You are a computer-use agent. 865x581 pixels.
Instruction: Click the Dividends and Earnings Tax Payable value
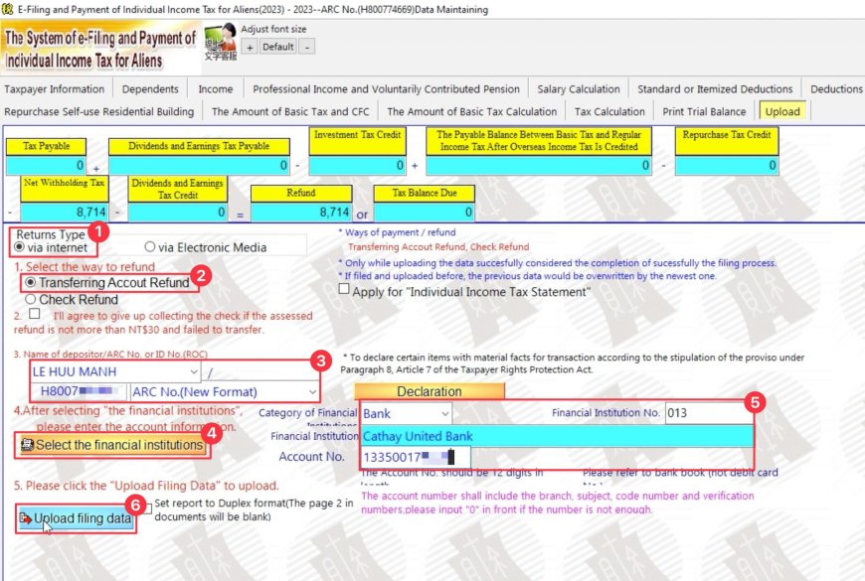point(199,166)
